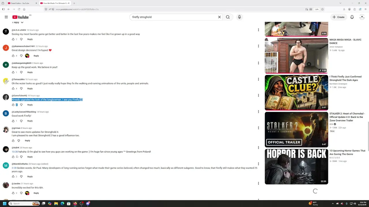Open the Firefox application menu

pyautogui.click(x=365, y=9)
